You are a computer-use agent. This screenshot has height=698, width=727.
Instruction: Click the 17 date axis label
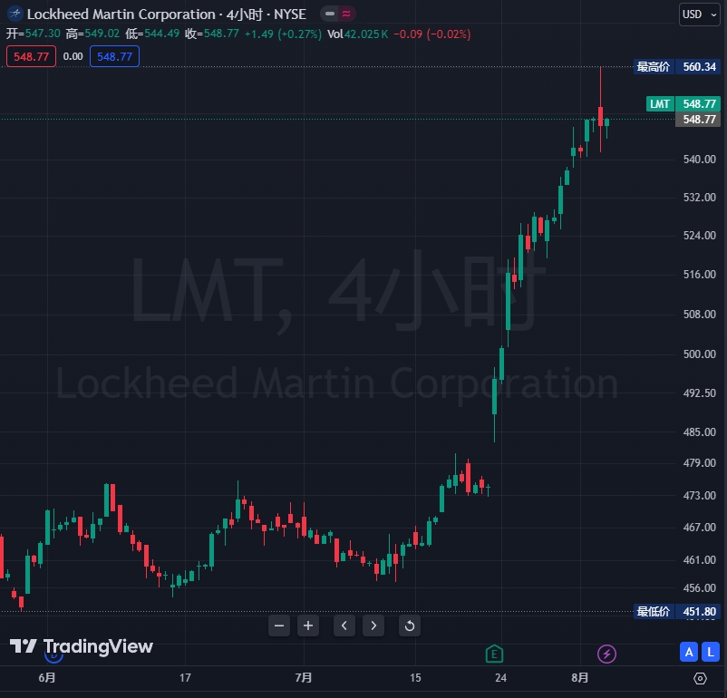tap(185, 678)
